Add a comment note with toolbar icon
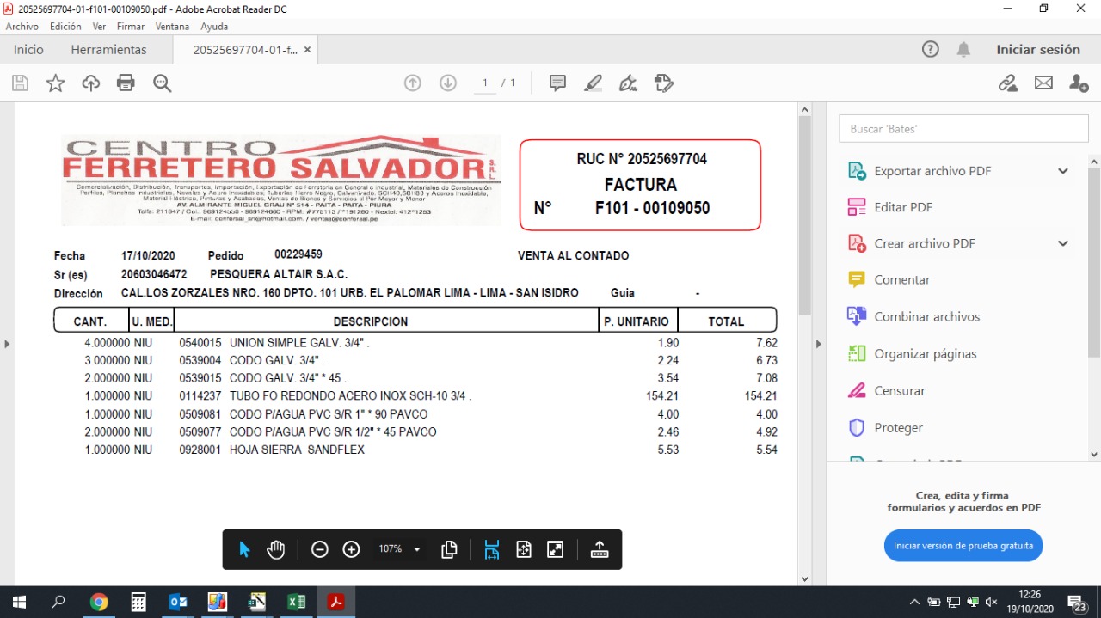This screenshot has height=618, width=1101. pos(557,83)
